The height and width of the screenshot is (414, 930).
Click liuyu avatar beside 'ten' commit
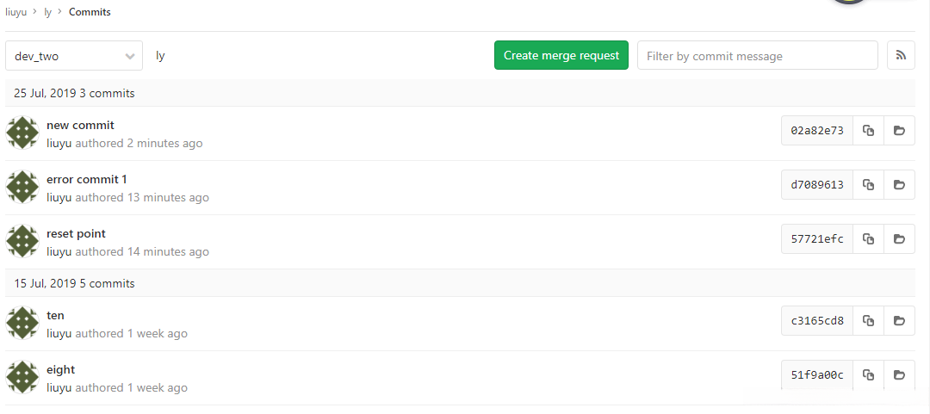click(22, 323)
